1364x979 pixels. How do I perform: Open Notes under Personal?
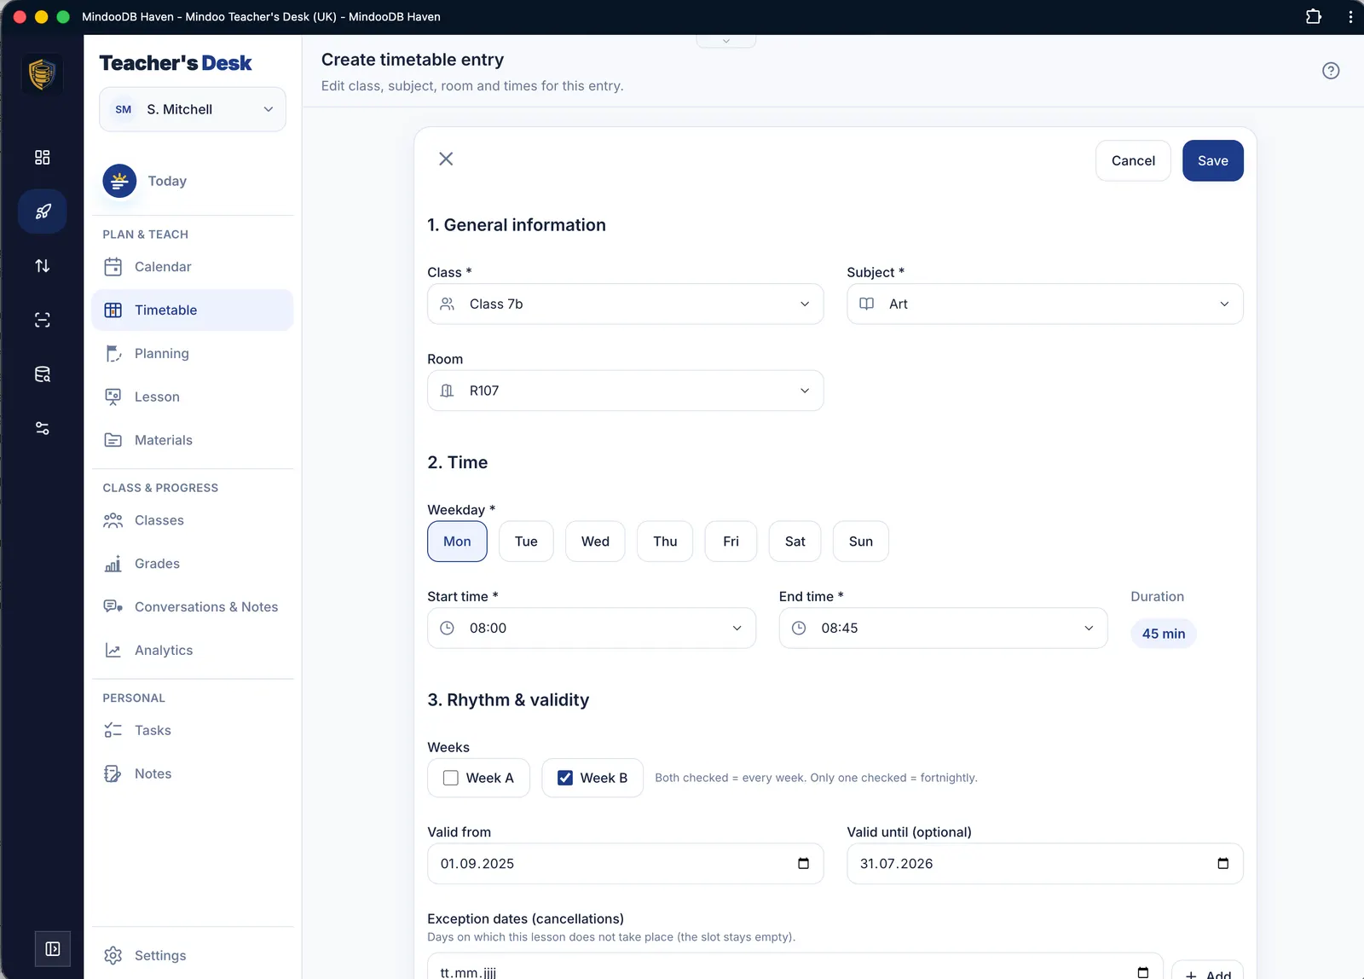tap(193, 773)
